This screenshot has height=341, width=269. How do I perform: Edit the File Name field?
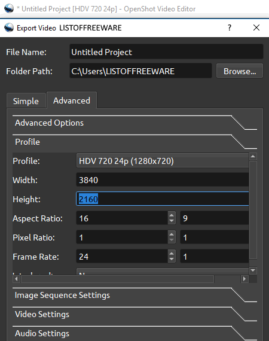click(x=166, y=52)
